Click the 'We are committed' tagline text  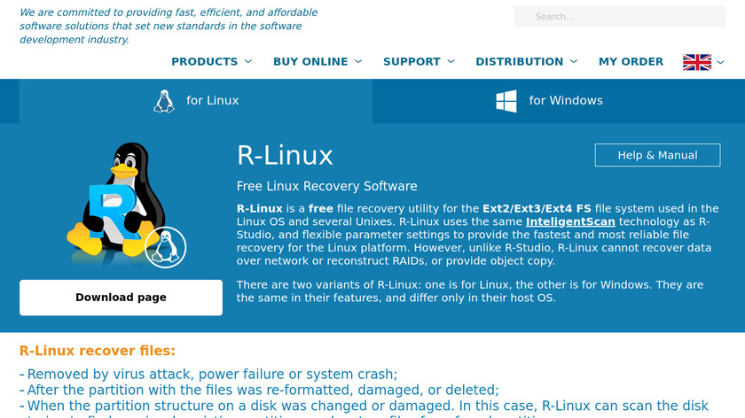pos(169,26)
